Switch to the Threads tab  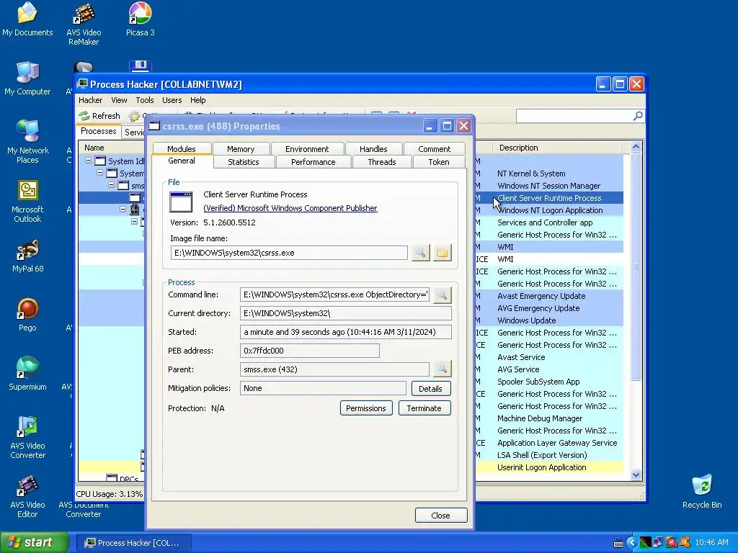click(x=382, y=162)
